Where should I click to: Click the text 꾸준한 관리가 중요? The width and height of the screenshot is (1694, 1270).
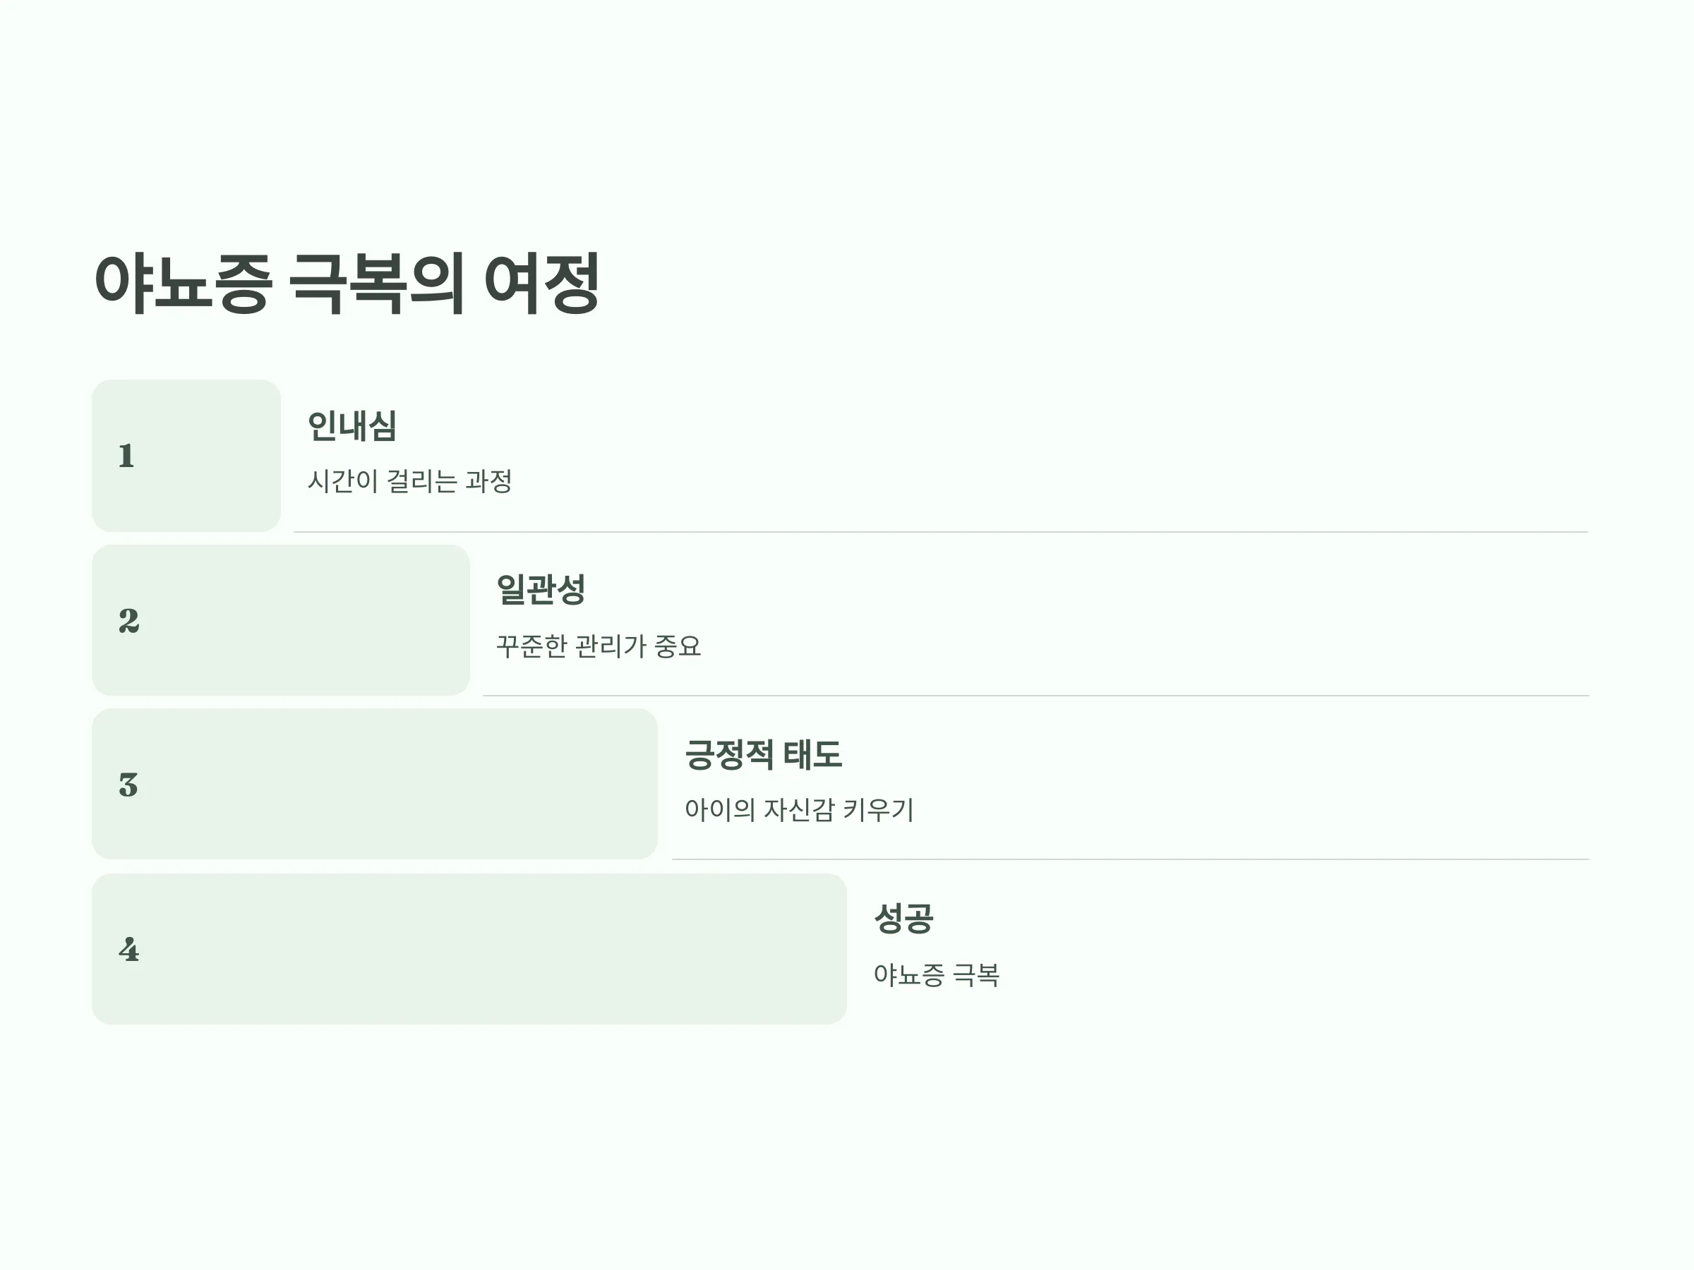[x=598, y=646]
